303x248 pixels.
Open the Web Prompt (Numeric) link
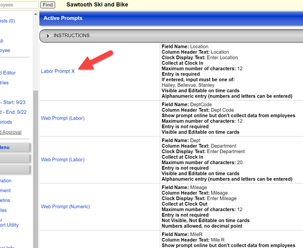pos(65,206)
